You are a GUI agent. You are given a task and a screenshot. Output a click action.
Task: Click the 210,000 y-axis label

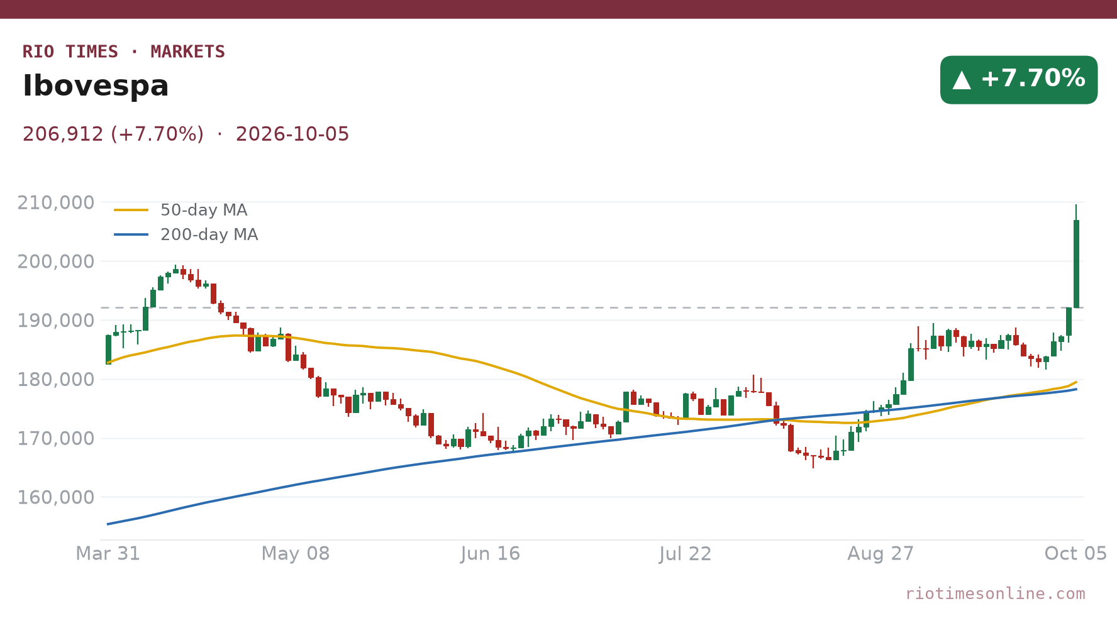[x=56, y=202]
